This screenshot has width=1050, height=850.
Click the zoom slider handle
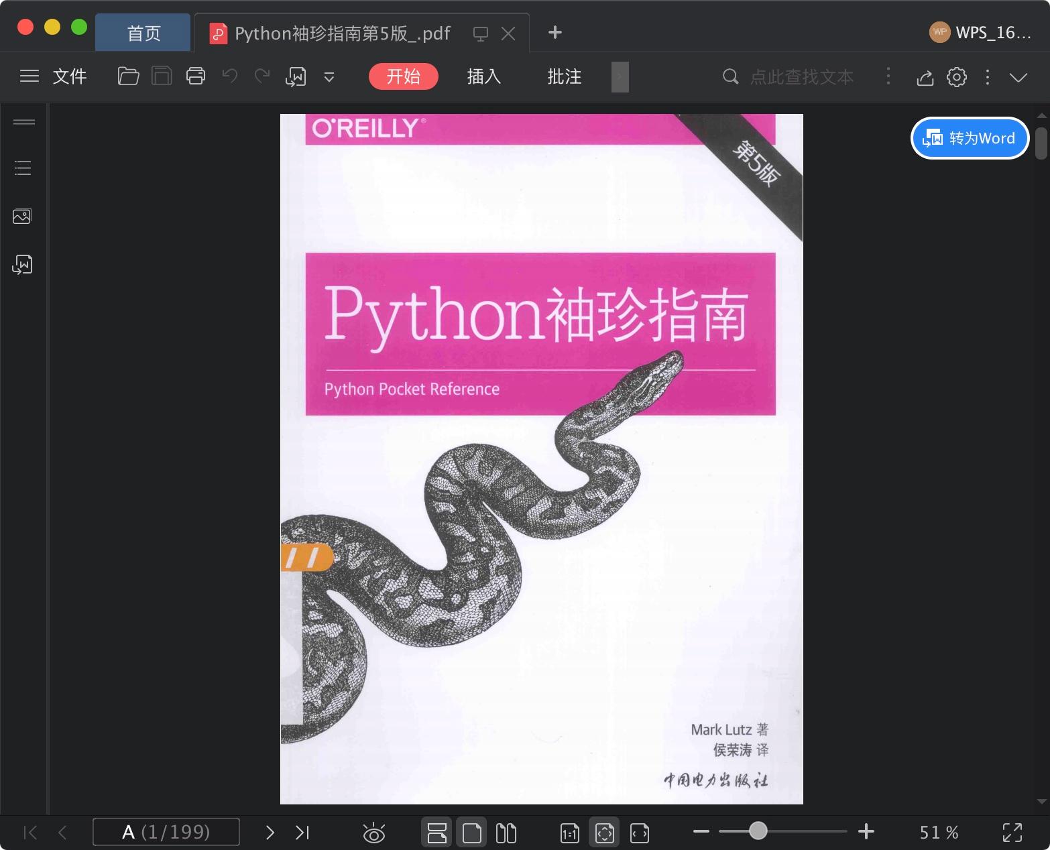pyautogui.click(x=758, y=831)
